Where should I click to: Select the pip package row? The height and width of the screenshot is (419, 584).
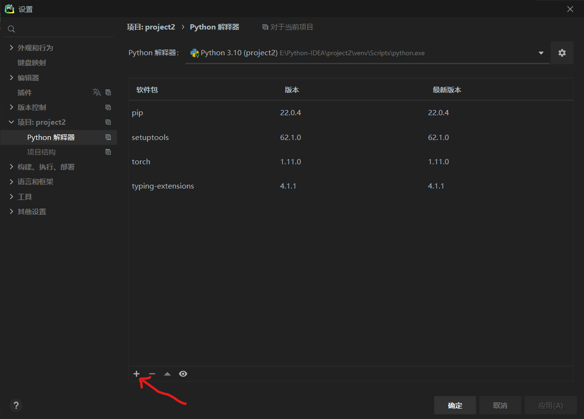350,113
